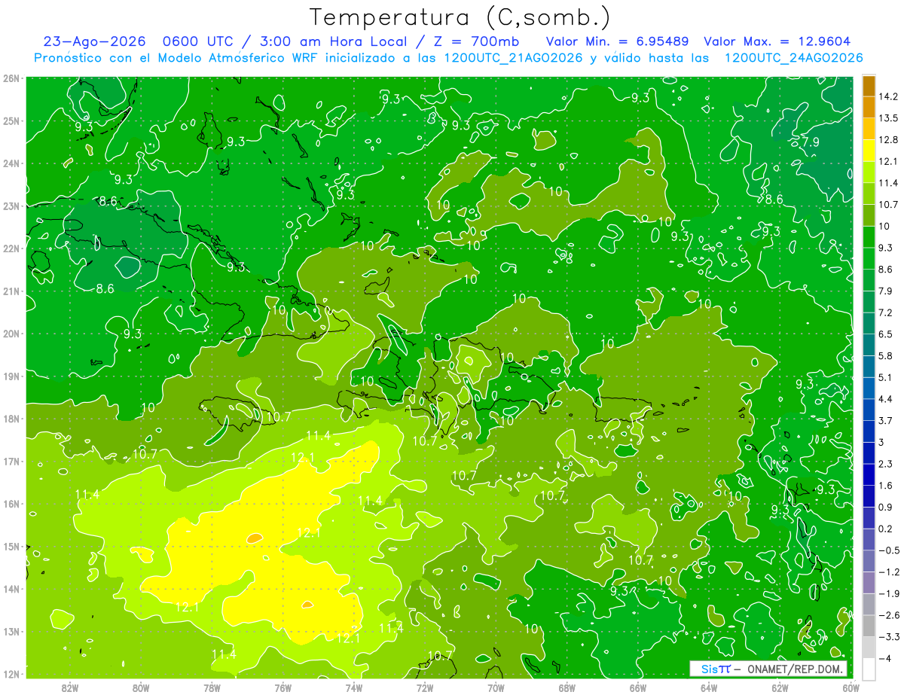
Task: Click the initialization time '1200UTC_21AGO2026'
Action: click(514, 58)
